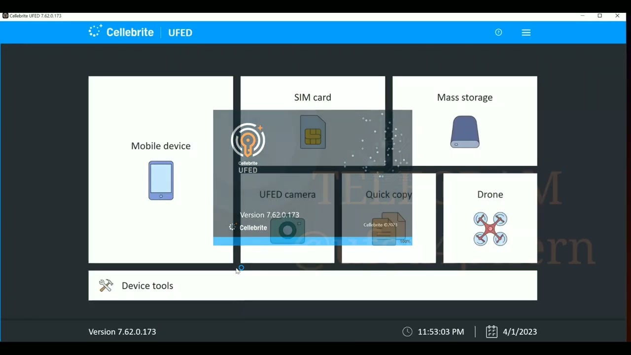Click the blue smartphone icon

tap(161, 180)
